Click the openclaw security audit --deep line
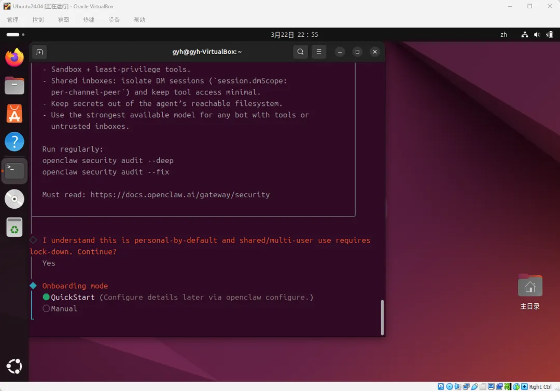This screenshot has width=560, height=391. (x=108, y=160)
